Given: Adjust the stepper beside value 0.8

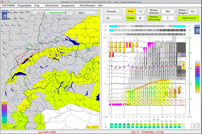Looking at the screenshot, I should [198, 11].
